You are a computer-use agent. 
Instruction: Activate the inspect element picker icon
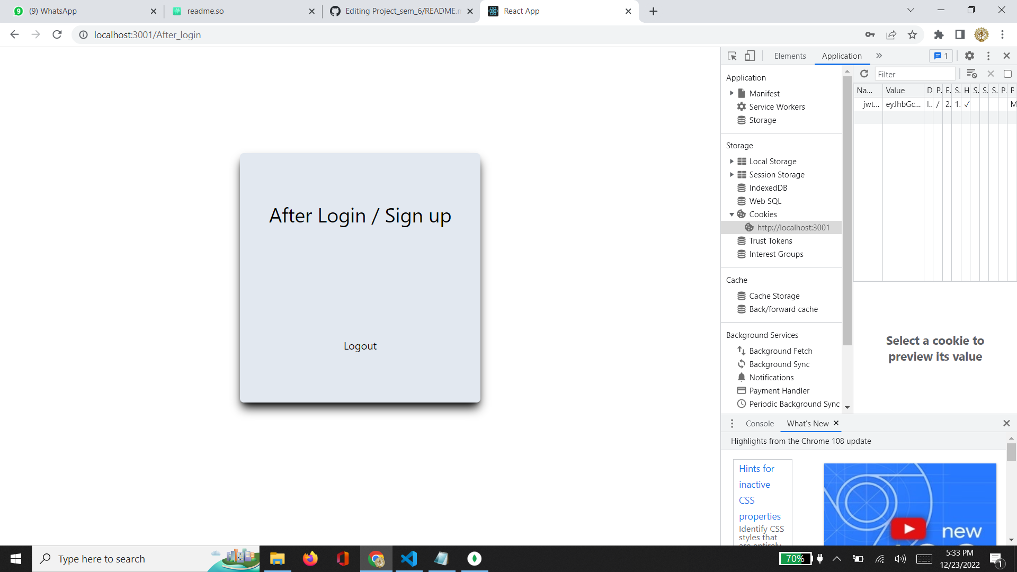coord(732,56)
